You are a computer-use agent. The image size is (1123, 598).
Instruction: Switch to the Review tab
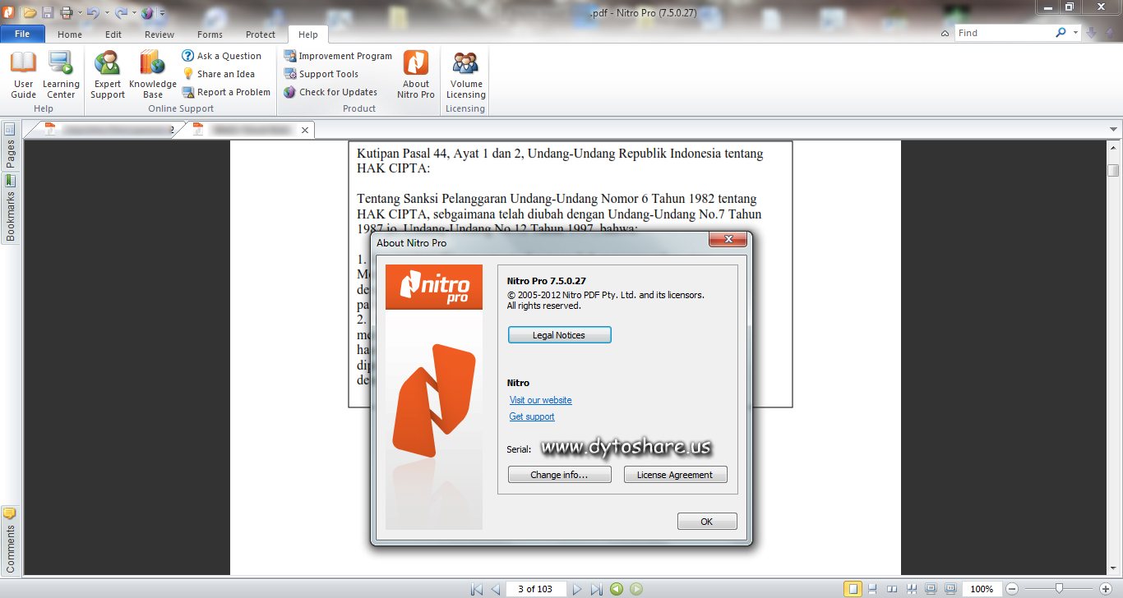(x=159, y=34)
